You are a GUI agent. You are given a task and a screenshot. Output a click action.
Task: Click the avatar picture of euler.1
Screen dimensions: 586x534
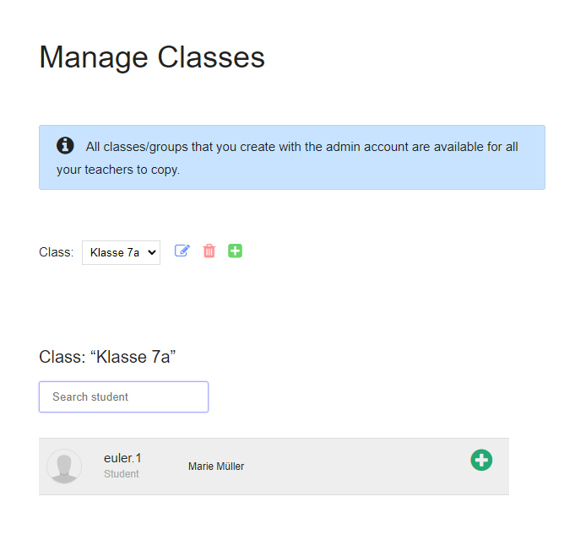(x=64, y=467)
